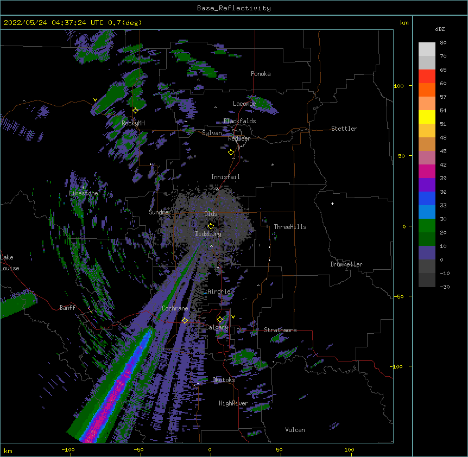
Task: Click the Sundre label
Action: 159,212
